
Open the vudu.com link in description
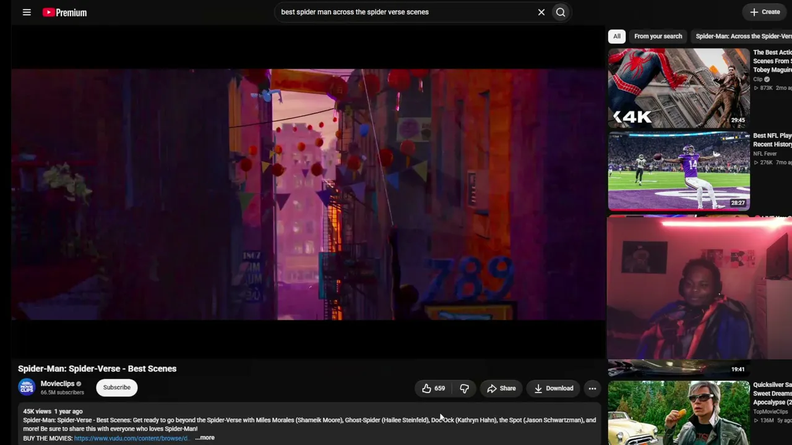131,438
